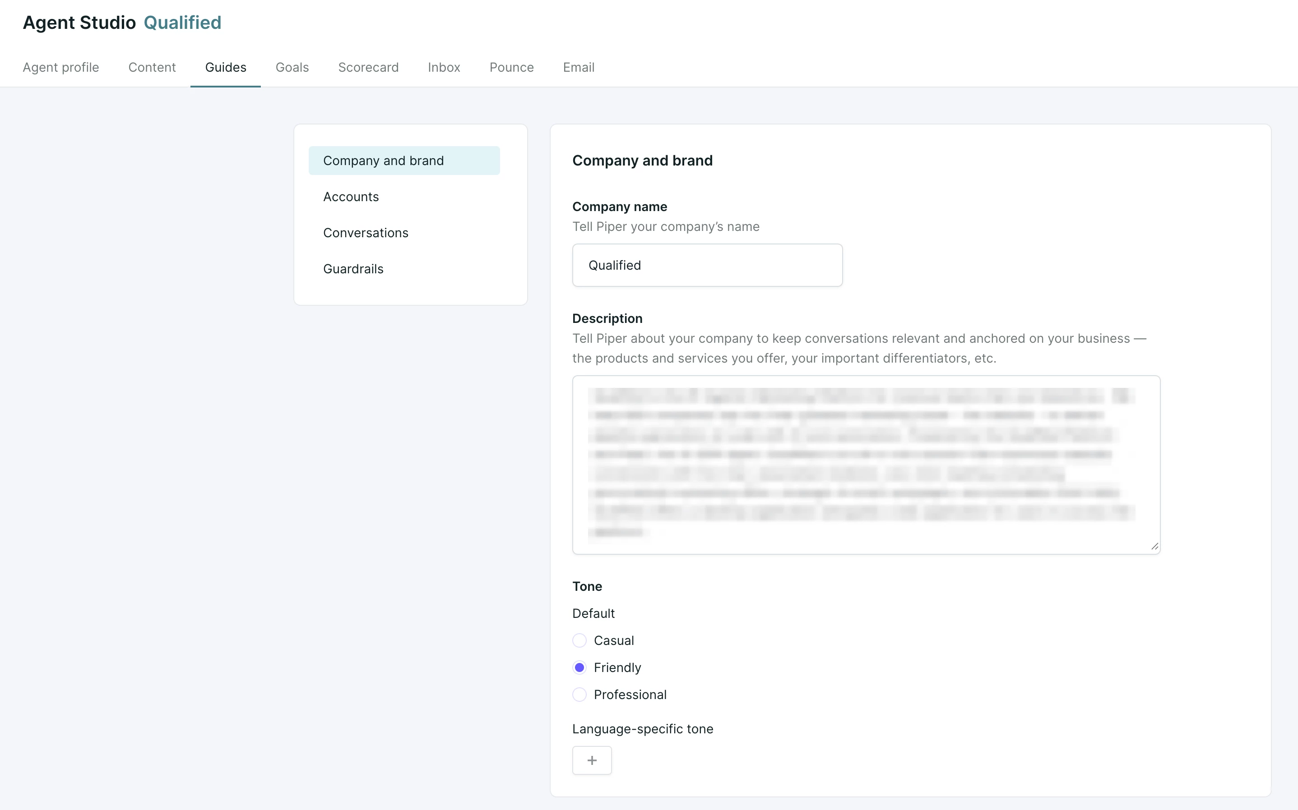The image size is (1298, 810).
Task: Open the Goals tab
Action: (292, 68)
